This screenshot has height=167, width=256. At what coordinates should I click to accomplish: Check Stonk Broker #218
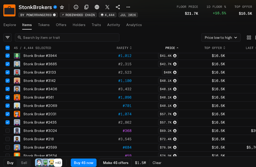8,139
